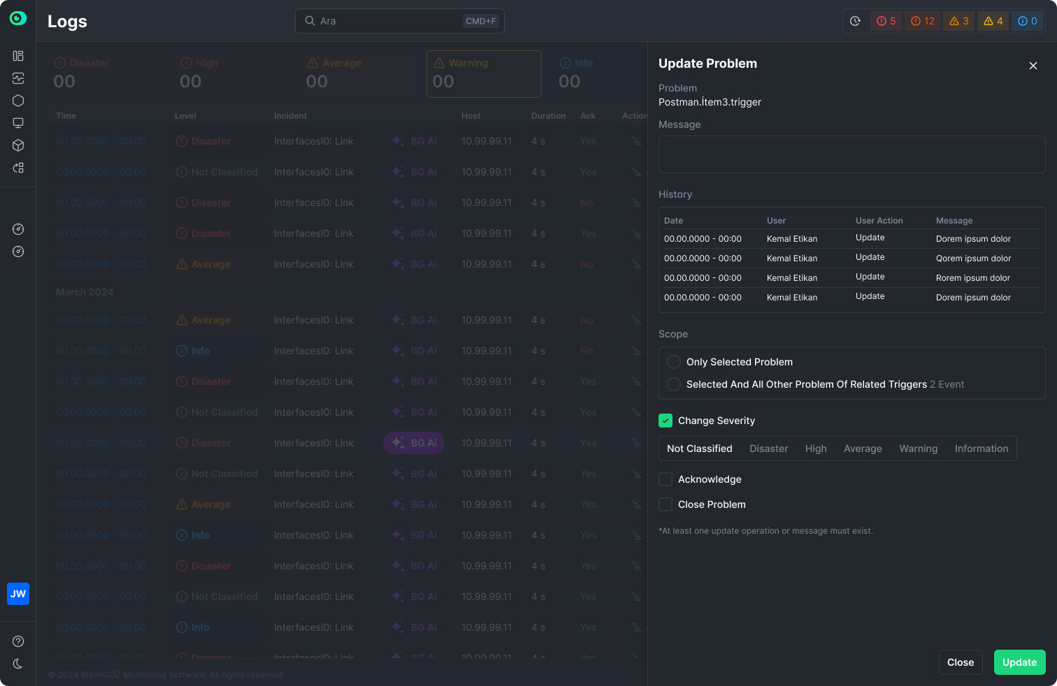Click the Level column header

[x=185, y=116]
